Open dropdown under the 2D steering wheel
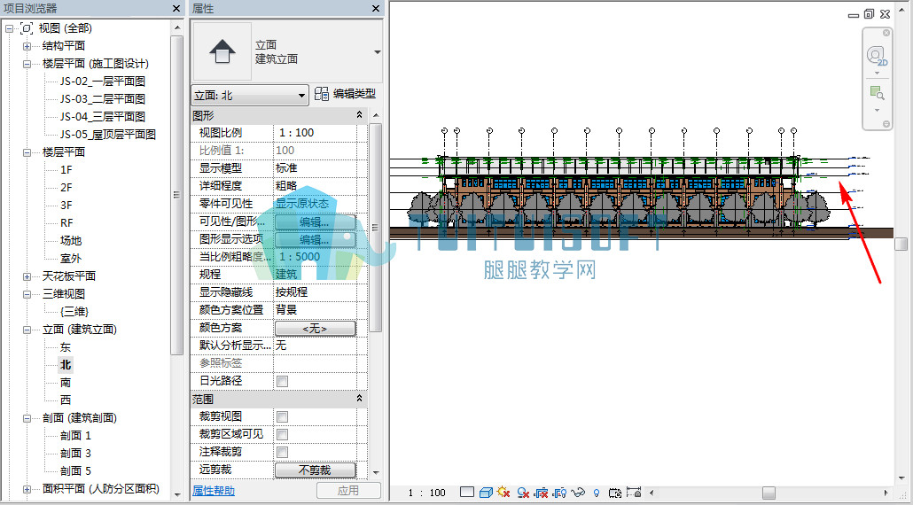Viewport: 913px width, 505px height. pos(877,74)
